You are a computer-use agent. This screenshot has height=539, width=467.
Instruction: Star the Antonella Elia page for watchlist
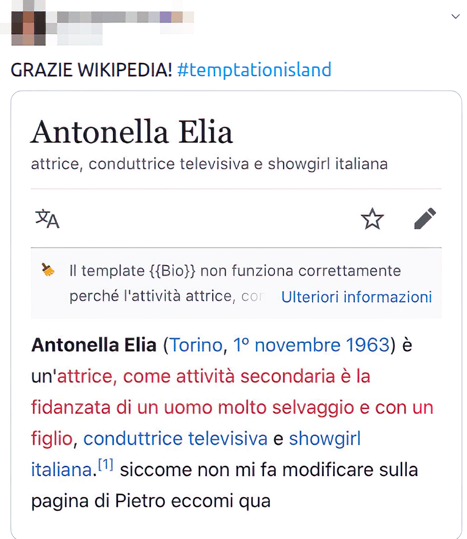[x=372, y=219]
